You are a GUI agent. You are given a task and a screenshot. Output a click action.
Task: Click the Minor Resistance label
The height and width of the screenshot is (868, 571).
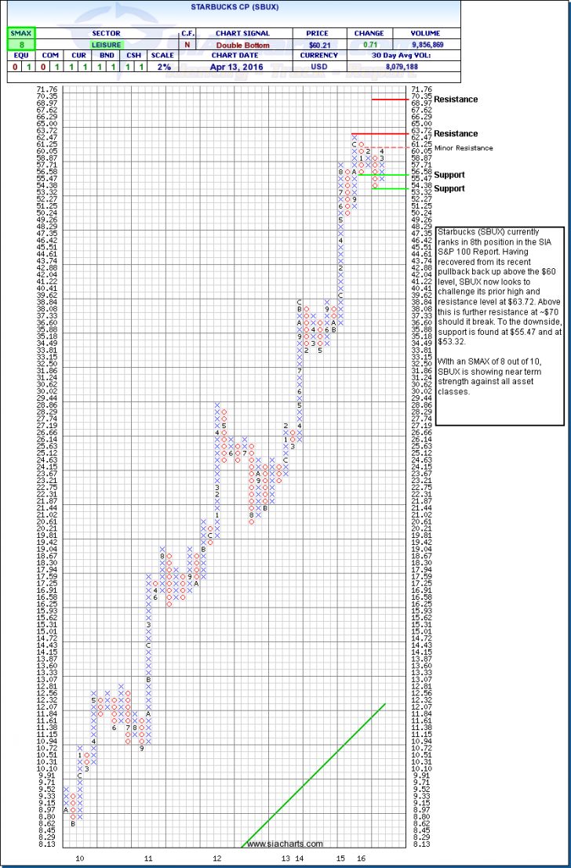(x=467, y=147)
